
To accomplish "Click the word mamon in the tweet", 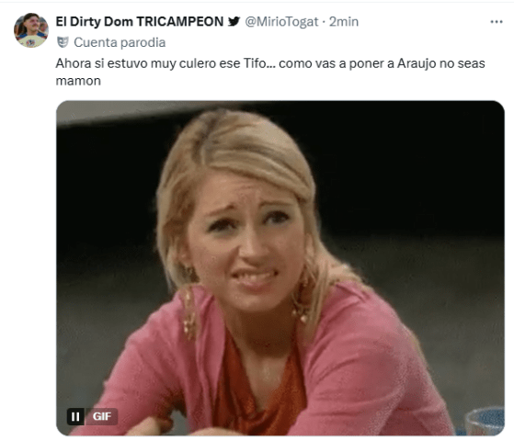I will 78,81.
